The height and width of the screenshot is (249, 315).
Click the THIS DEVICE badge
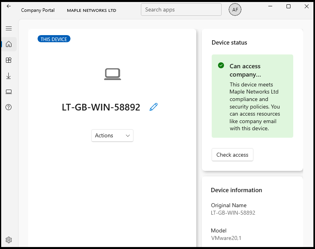tap(54, 39)
